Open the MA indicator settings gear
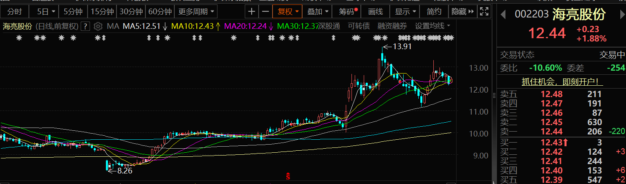Screen dimensions: 626x184 98,27
